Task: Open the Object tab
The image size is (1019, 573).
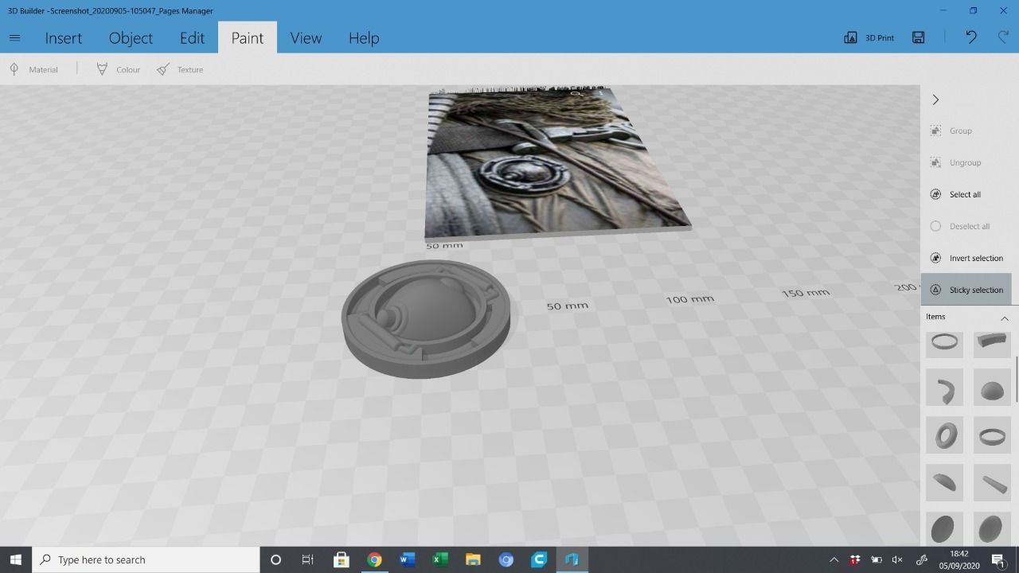Action: (x=131, y=37)
